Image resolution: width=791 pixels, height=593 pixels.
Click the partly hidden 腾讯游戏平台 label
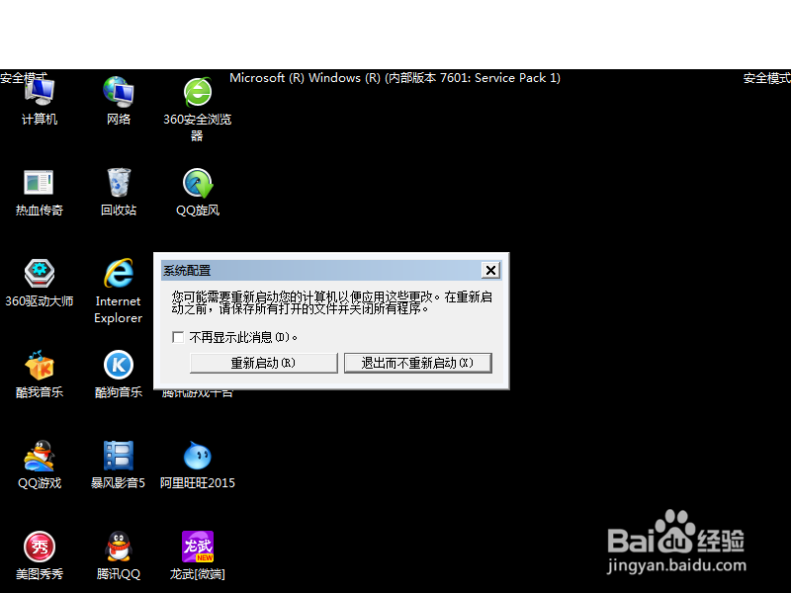[x=197, y=393]
